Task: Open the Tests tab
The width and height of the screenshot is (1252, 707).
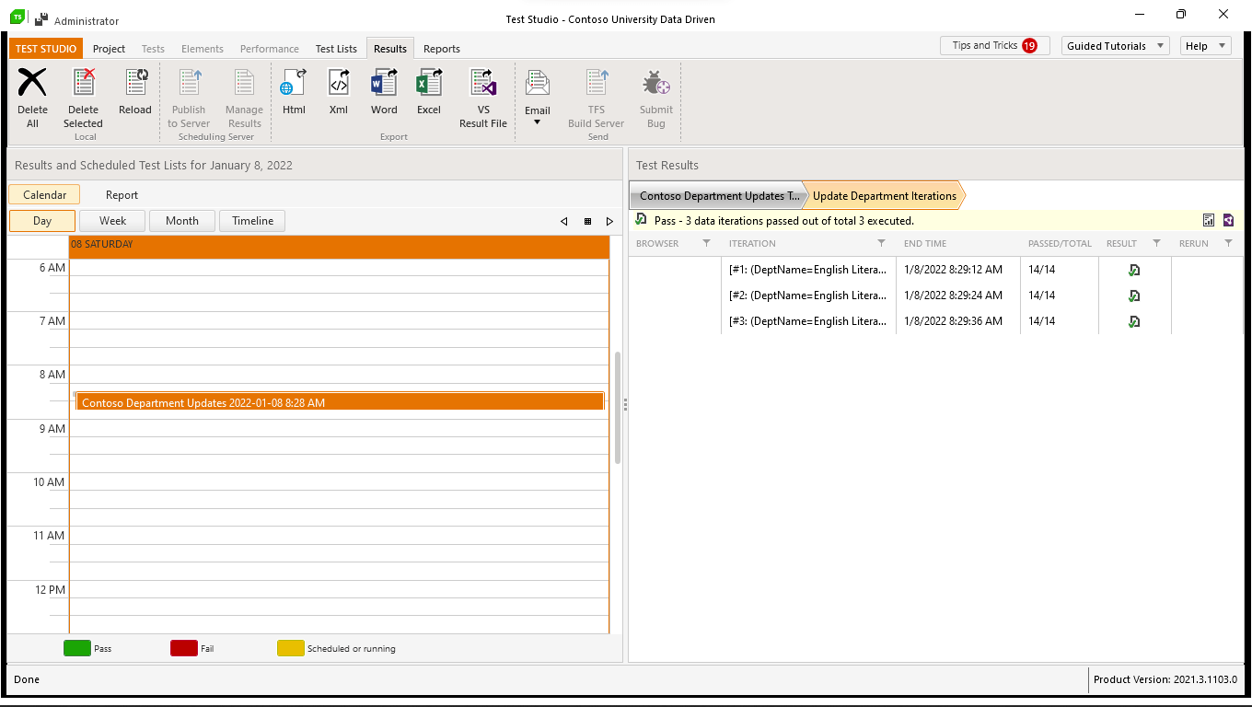Action: point(153,49)
